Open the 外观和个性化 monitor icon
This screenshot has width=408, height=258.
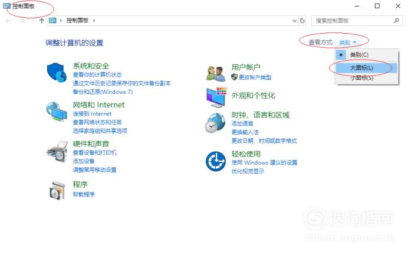pos(216,97)
